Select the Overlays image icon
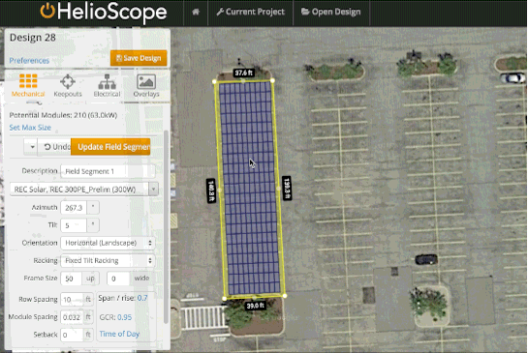Screen dimensions: 528x353 click(x=146, y=81)
